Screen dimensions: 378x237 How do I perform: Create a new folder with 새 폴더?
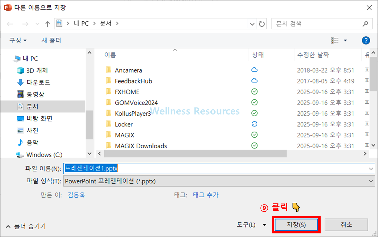pos(51,40)
